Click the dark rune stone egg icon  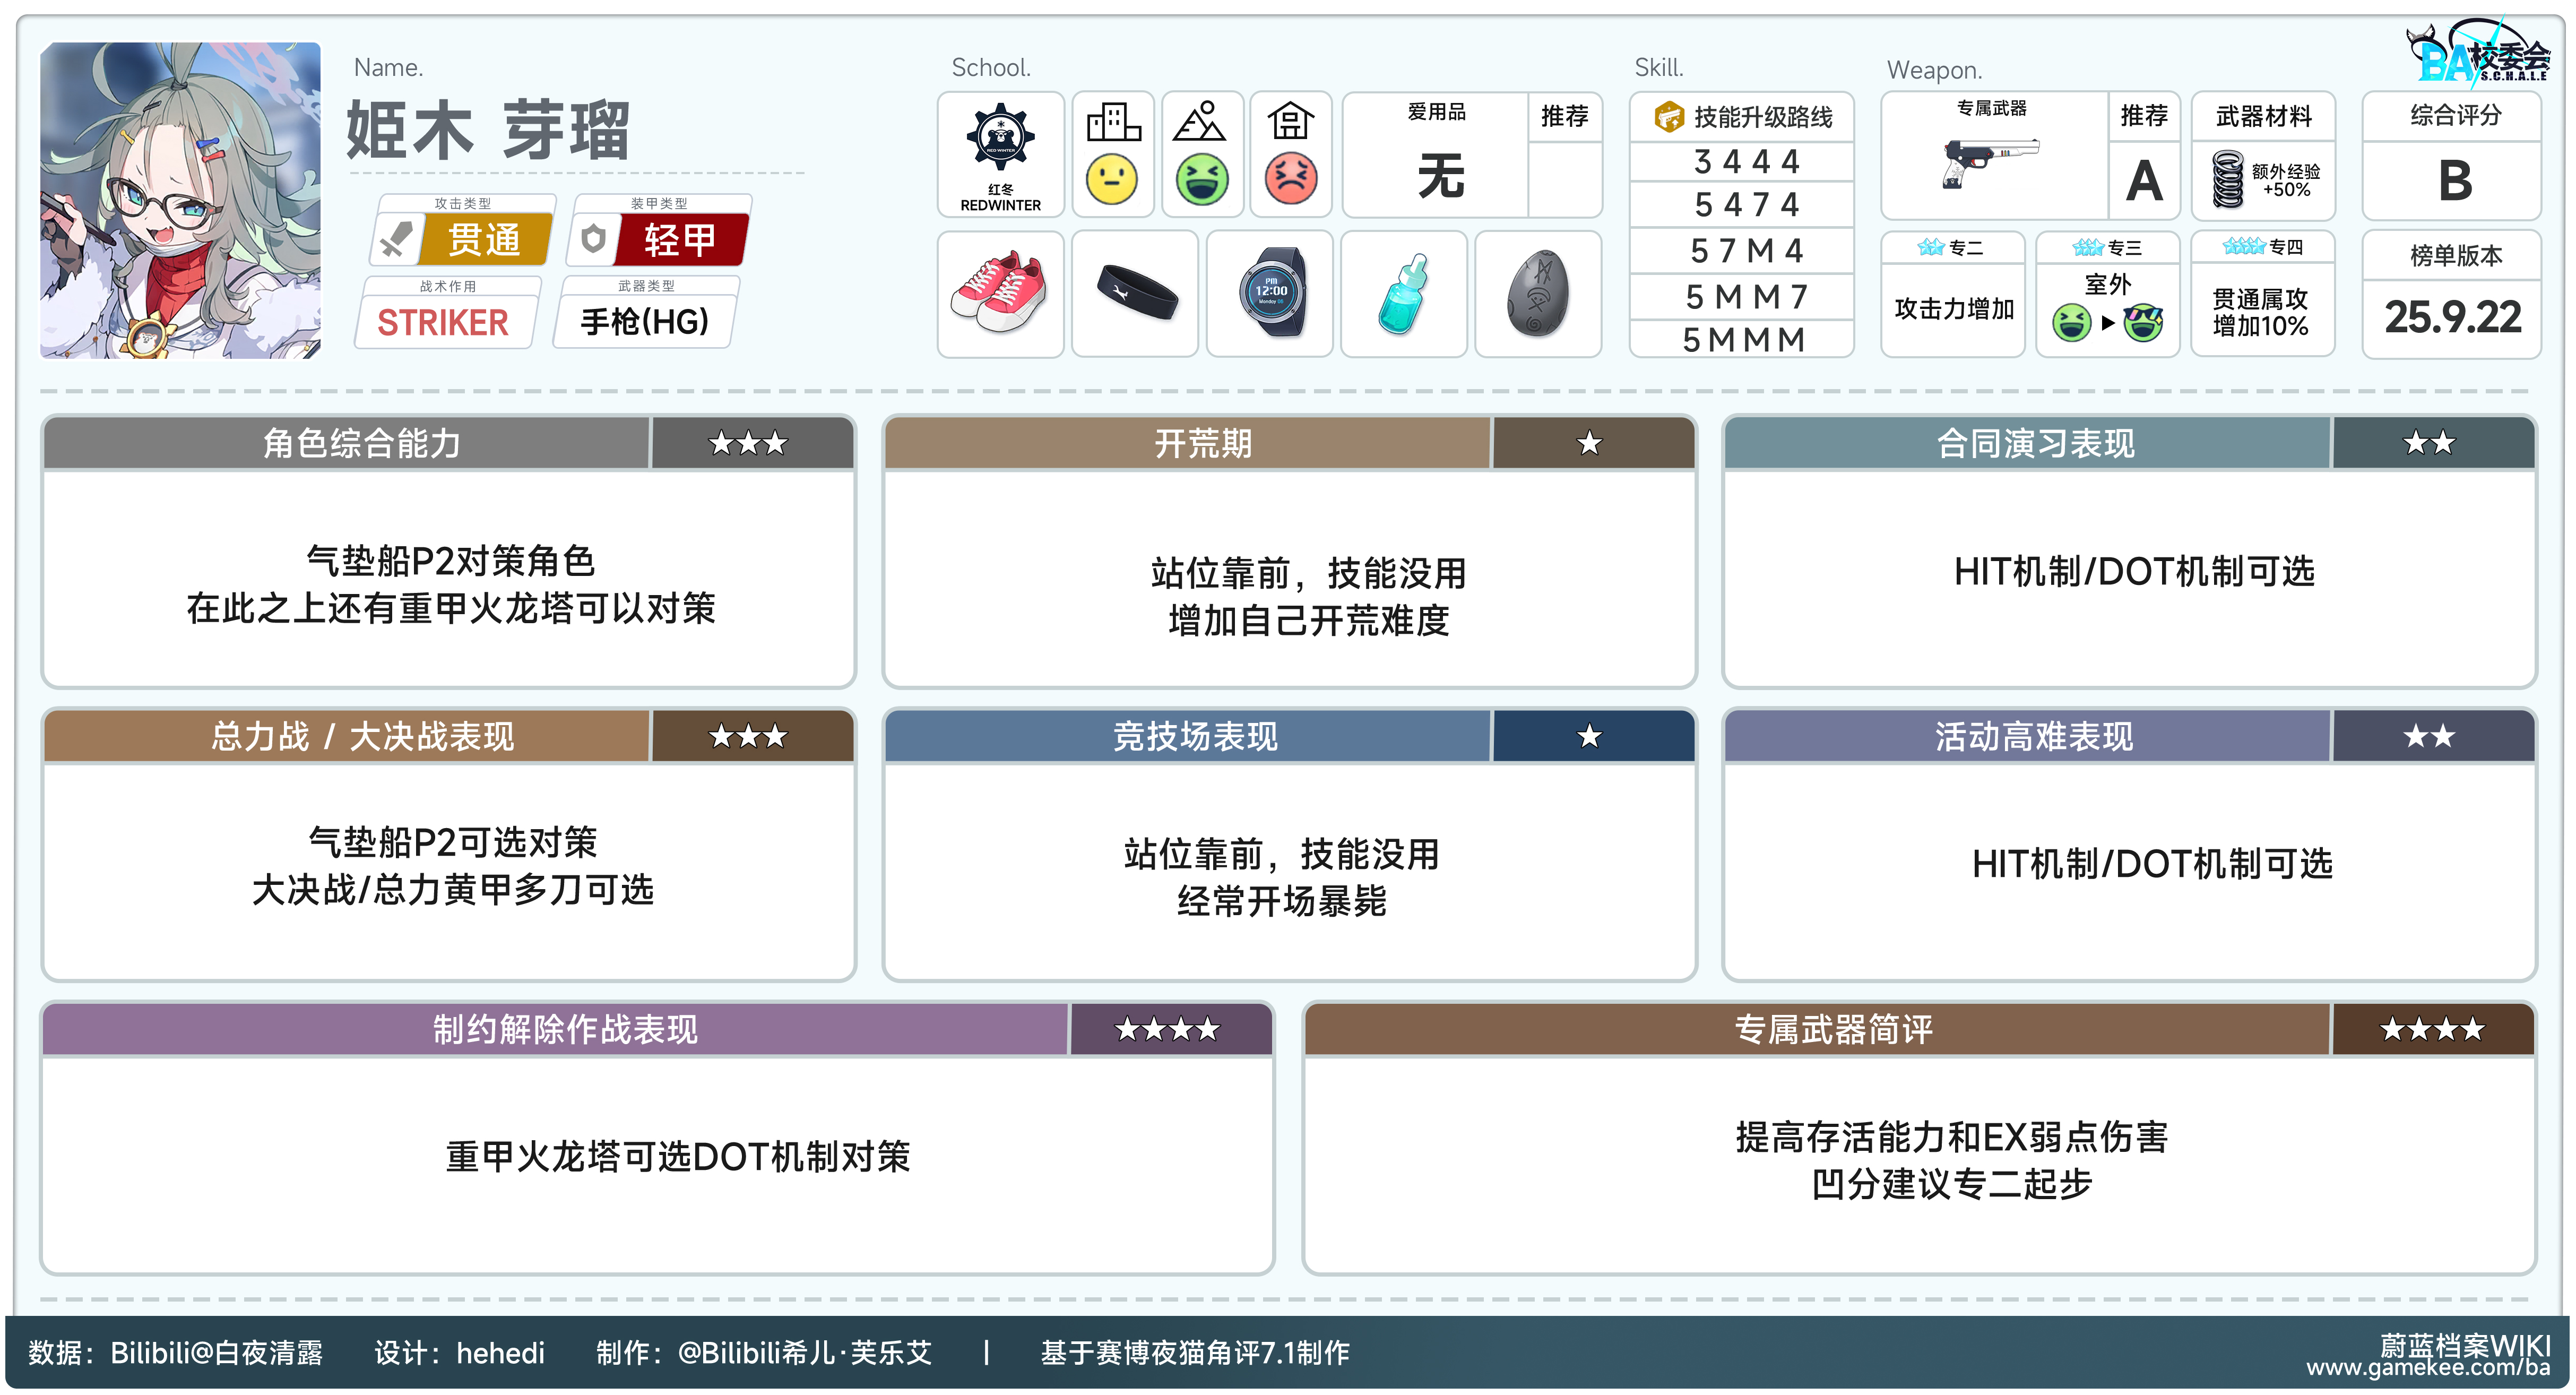tap(1537, 293)
